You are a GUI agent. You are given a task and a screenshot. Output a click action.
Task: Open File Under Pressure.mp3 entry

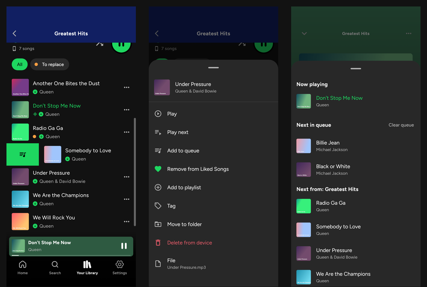[x=213, y=264]
